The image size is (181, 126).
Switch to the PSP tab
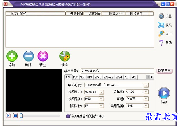pyautogui.click(x=127, y=77)
